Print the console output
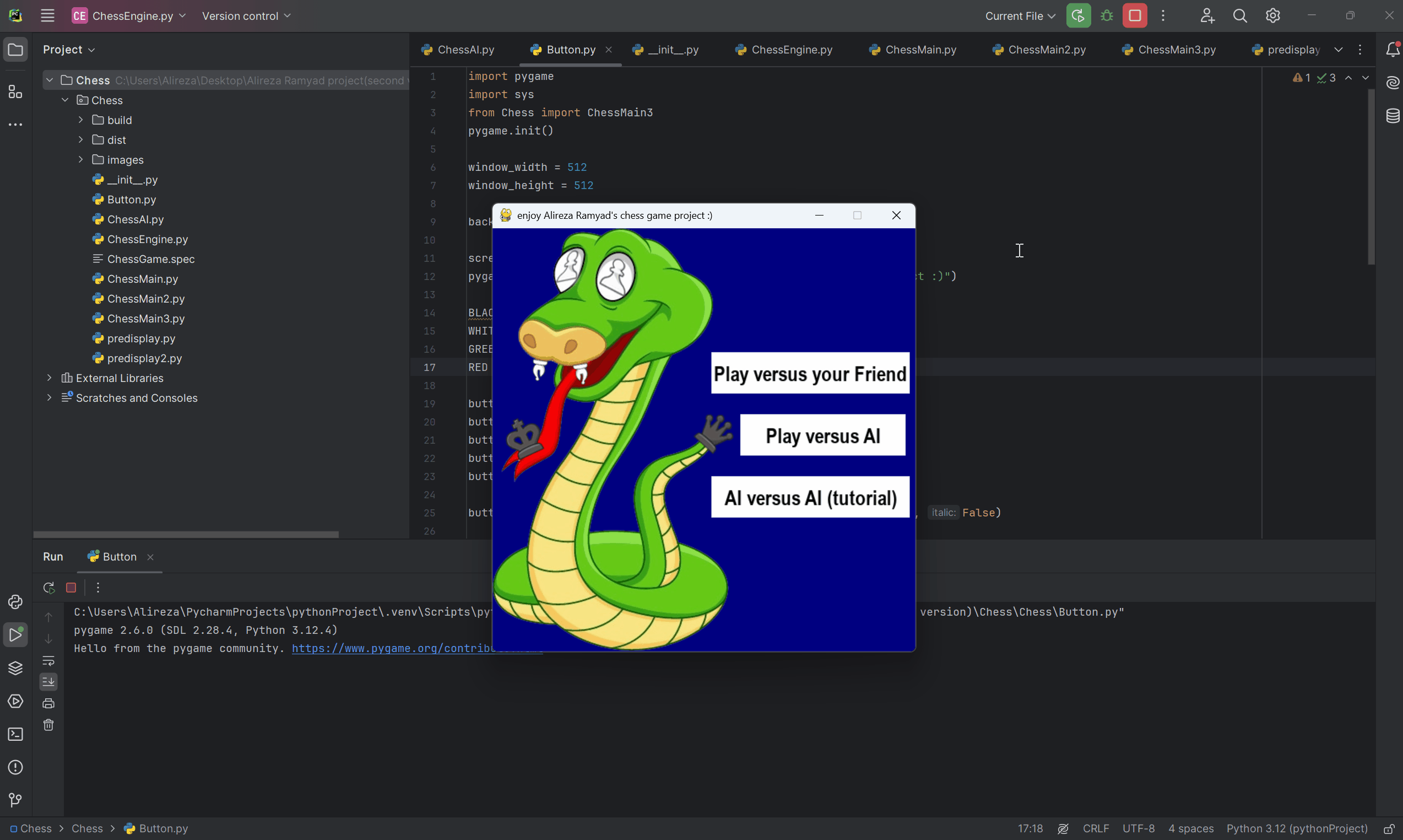 48,704
